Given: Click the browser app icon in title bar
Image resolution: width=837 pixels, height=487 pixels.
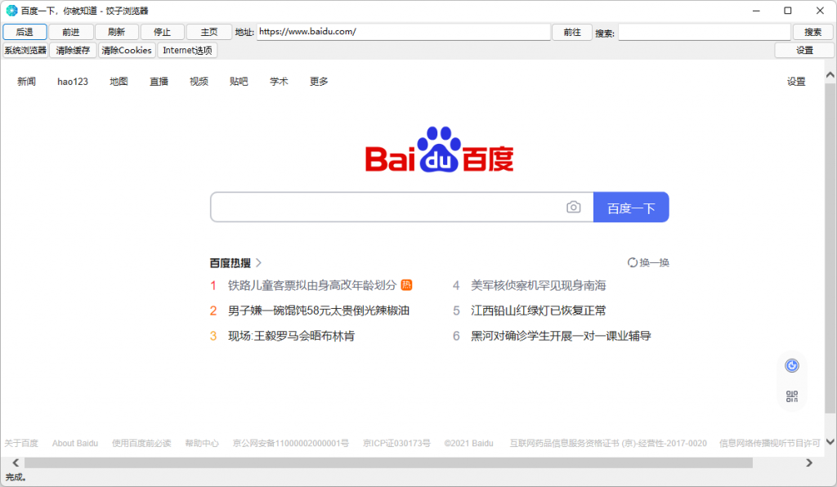Looking at the screenshot, I should (x=11, y=11).
